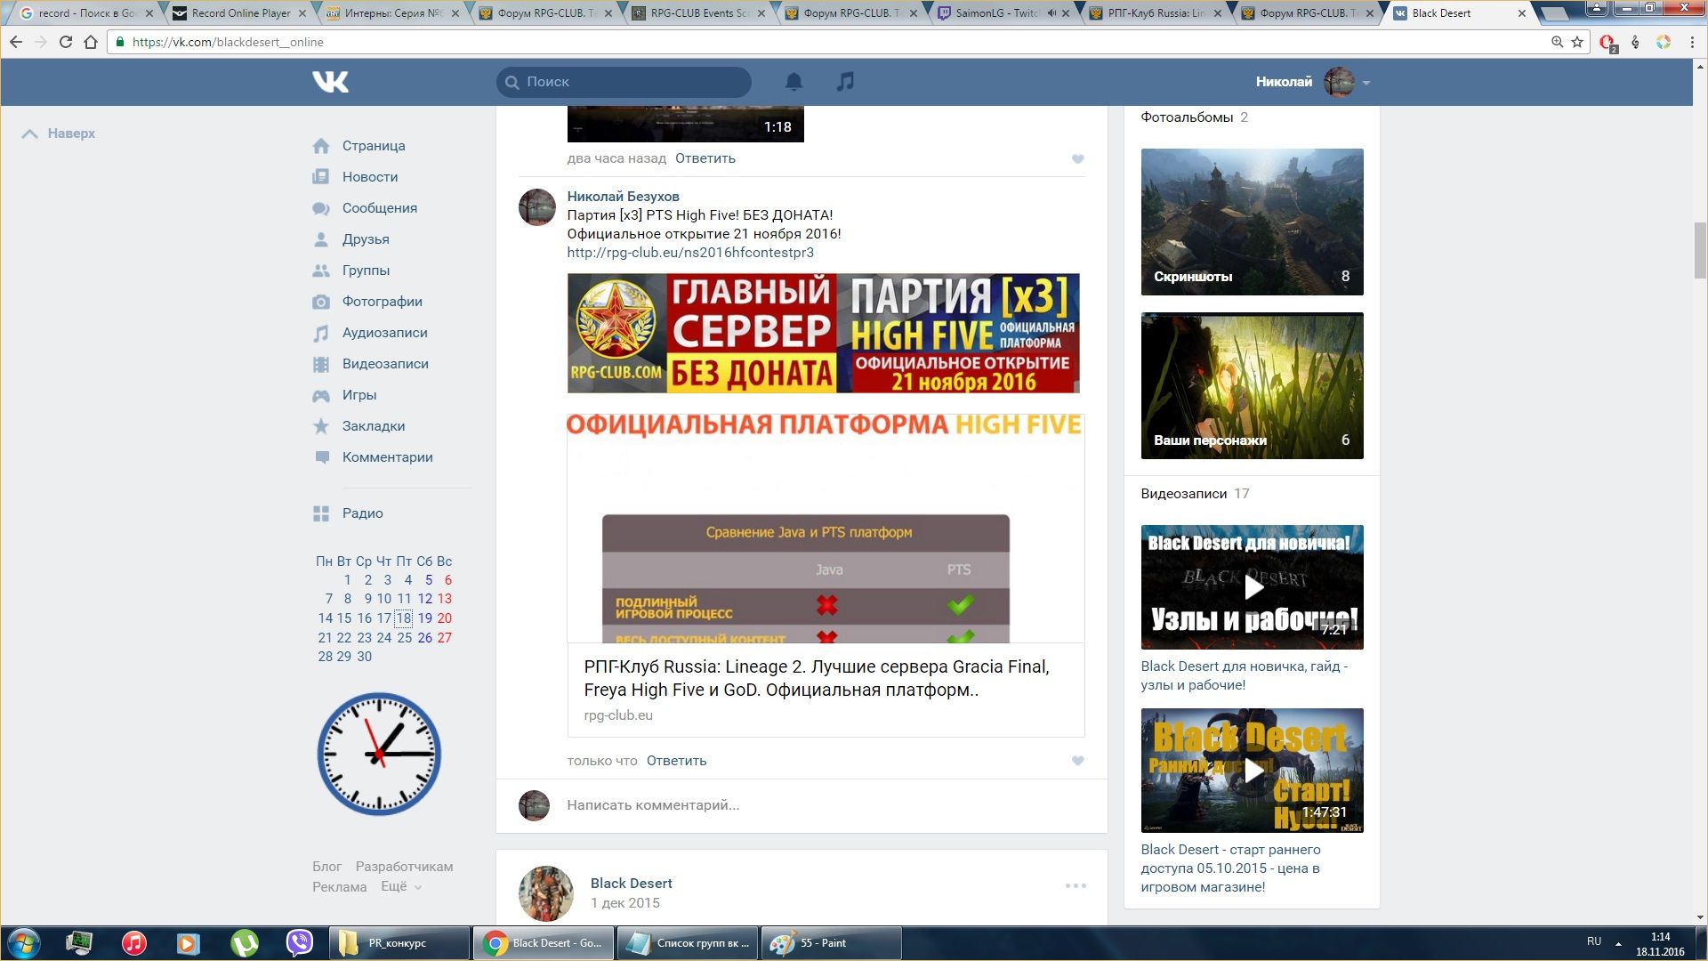
Task: Go to Закладки in the sidebar
Action: click(x=373, y=426)
